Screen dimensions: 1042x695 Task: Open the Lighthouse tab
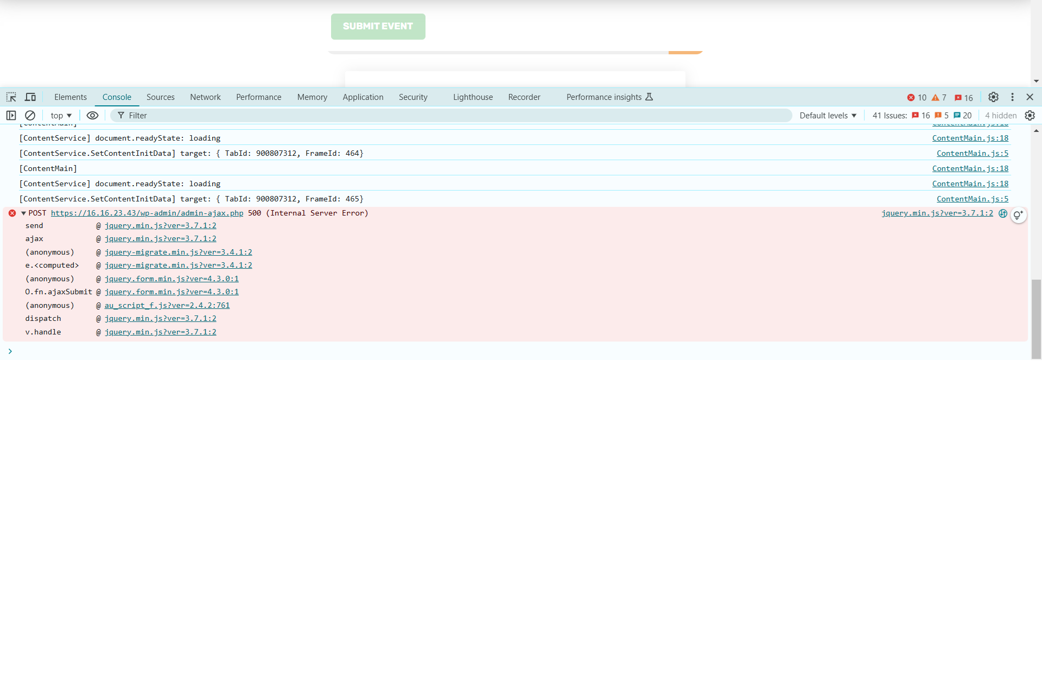(x=473, y=97)
